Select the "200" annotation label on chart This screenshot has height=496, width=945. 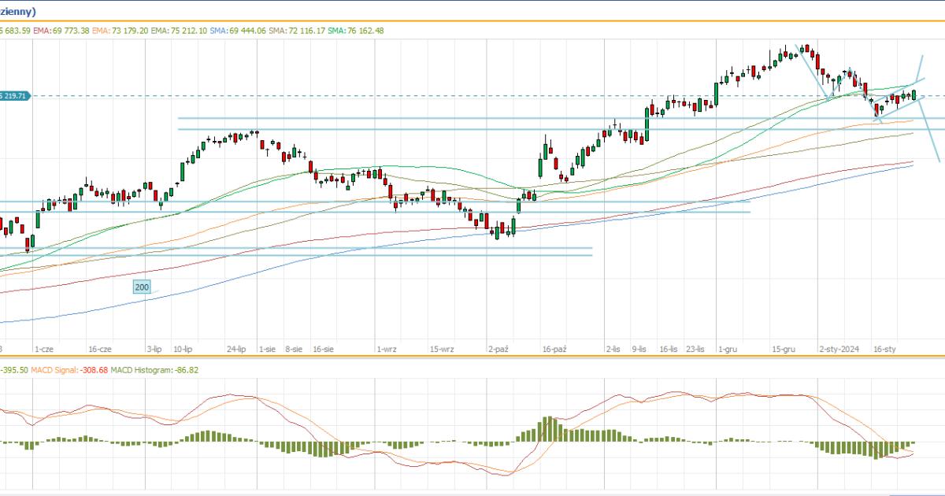(x=142, y=288)
